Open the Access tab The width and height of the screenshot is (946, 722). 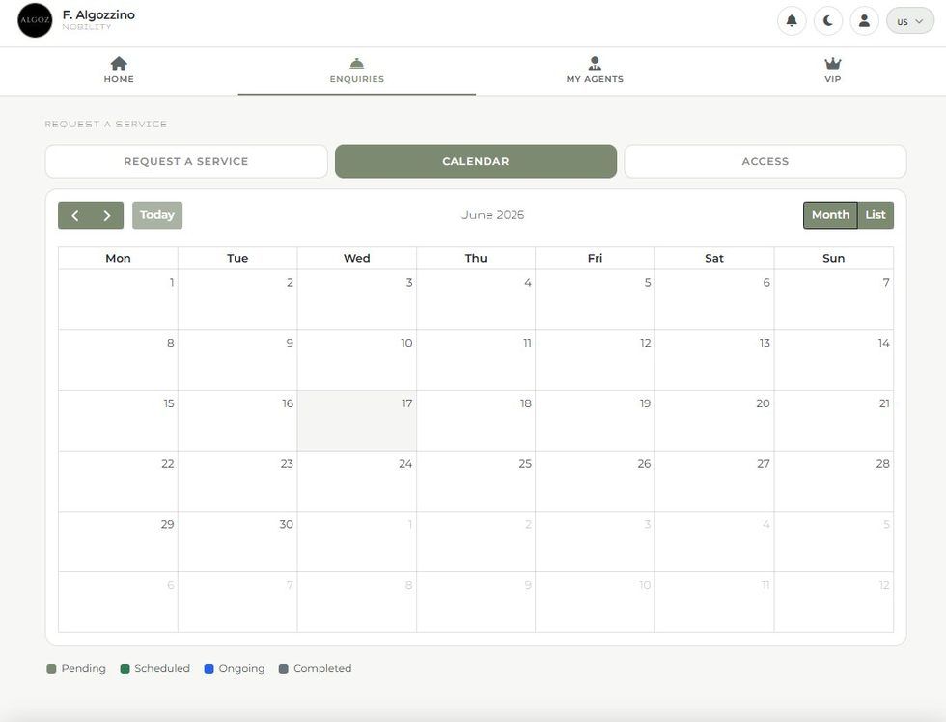[765, 161]
